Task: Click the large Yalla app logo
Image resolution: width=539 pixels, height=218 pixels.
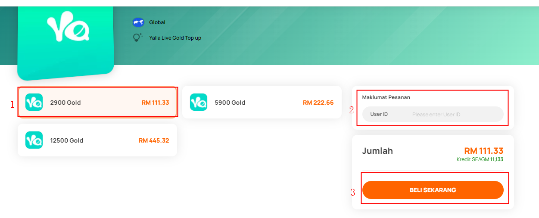Action: pyautogui.click(x=65, y=41)
